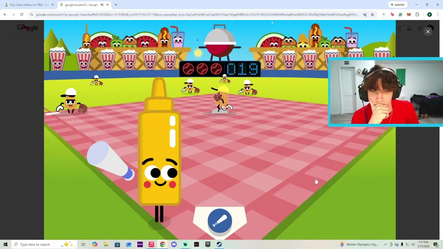Open the Search Labs flask icon

click(409, 29)
